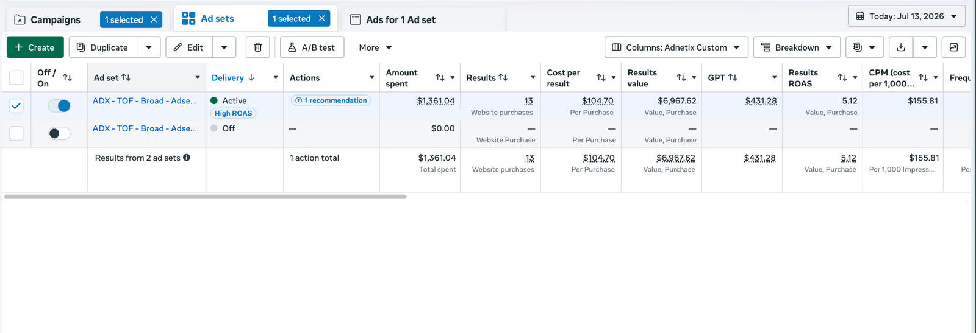The height and width of the screenshot is (333, 976).
Task: Clear Campaigns selection with X icon
Action: pyautogui.click(x=154, y=19)
